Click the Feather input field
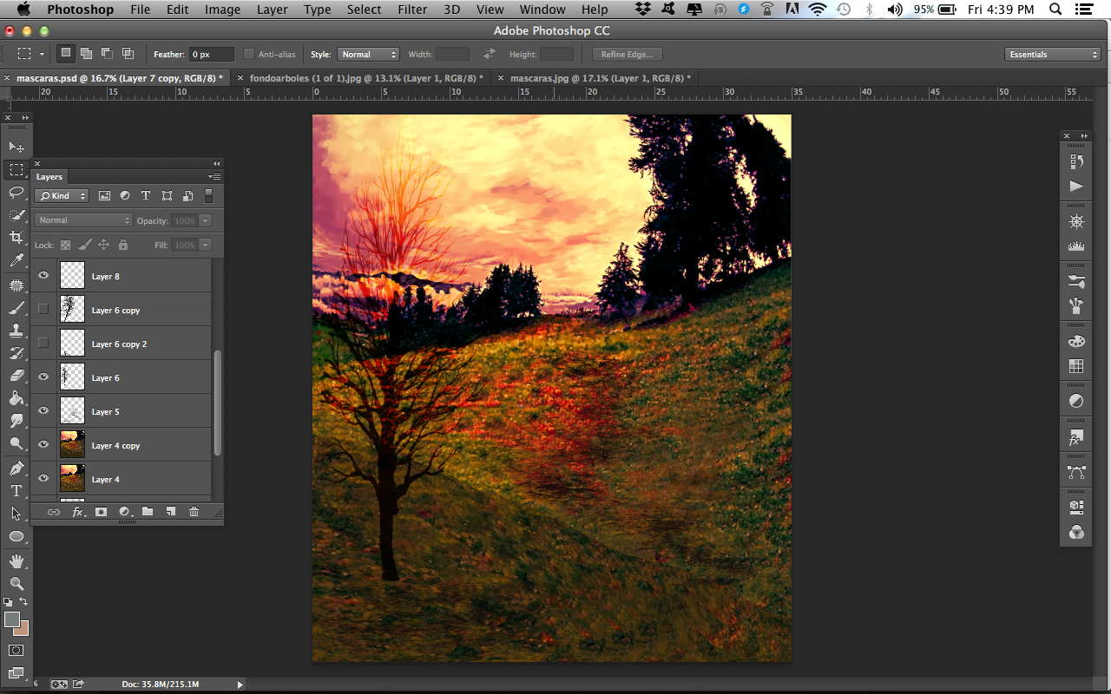Screen dimensions: 1111x694 point(212,55)
